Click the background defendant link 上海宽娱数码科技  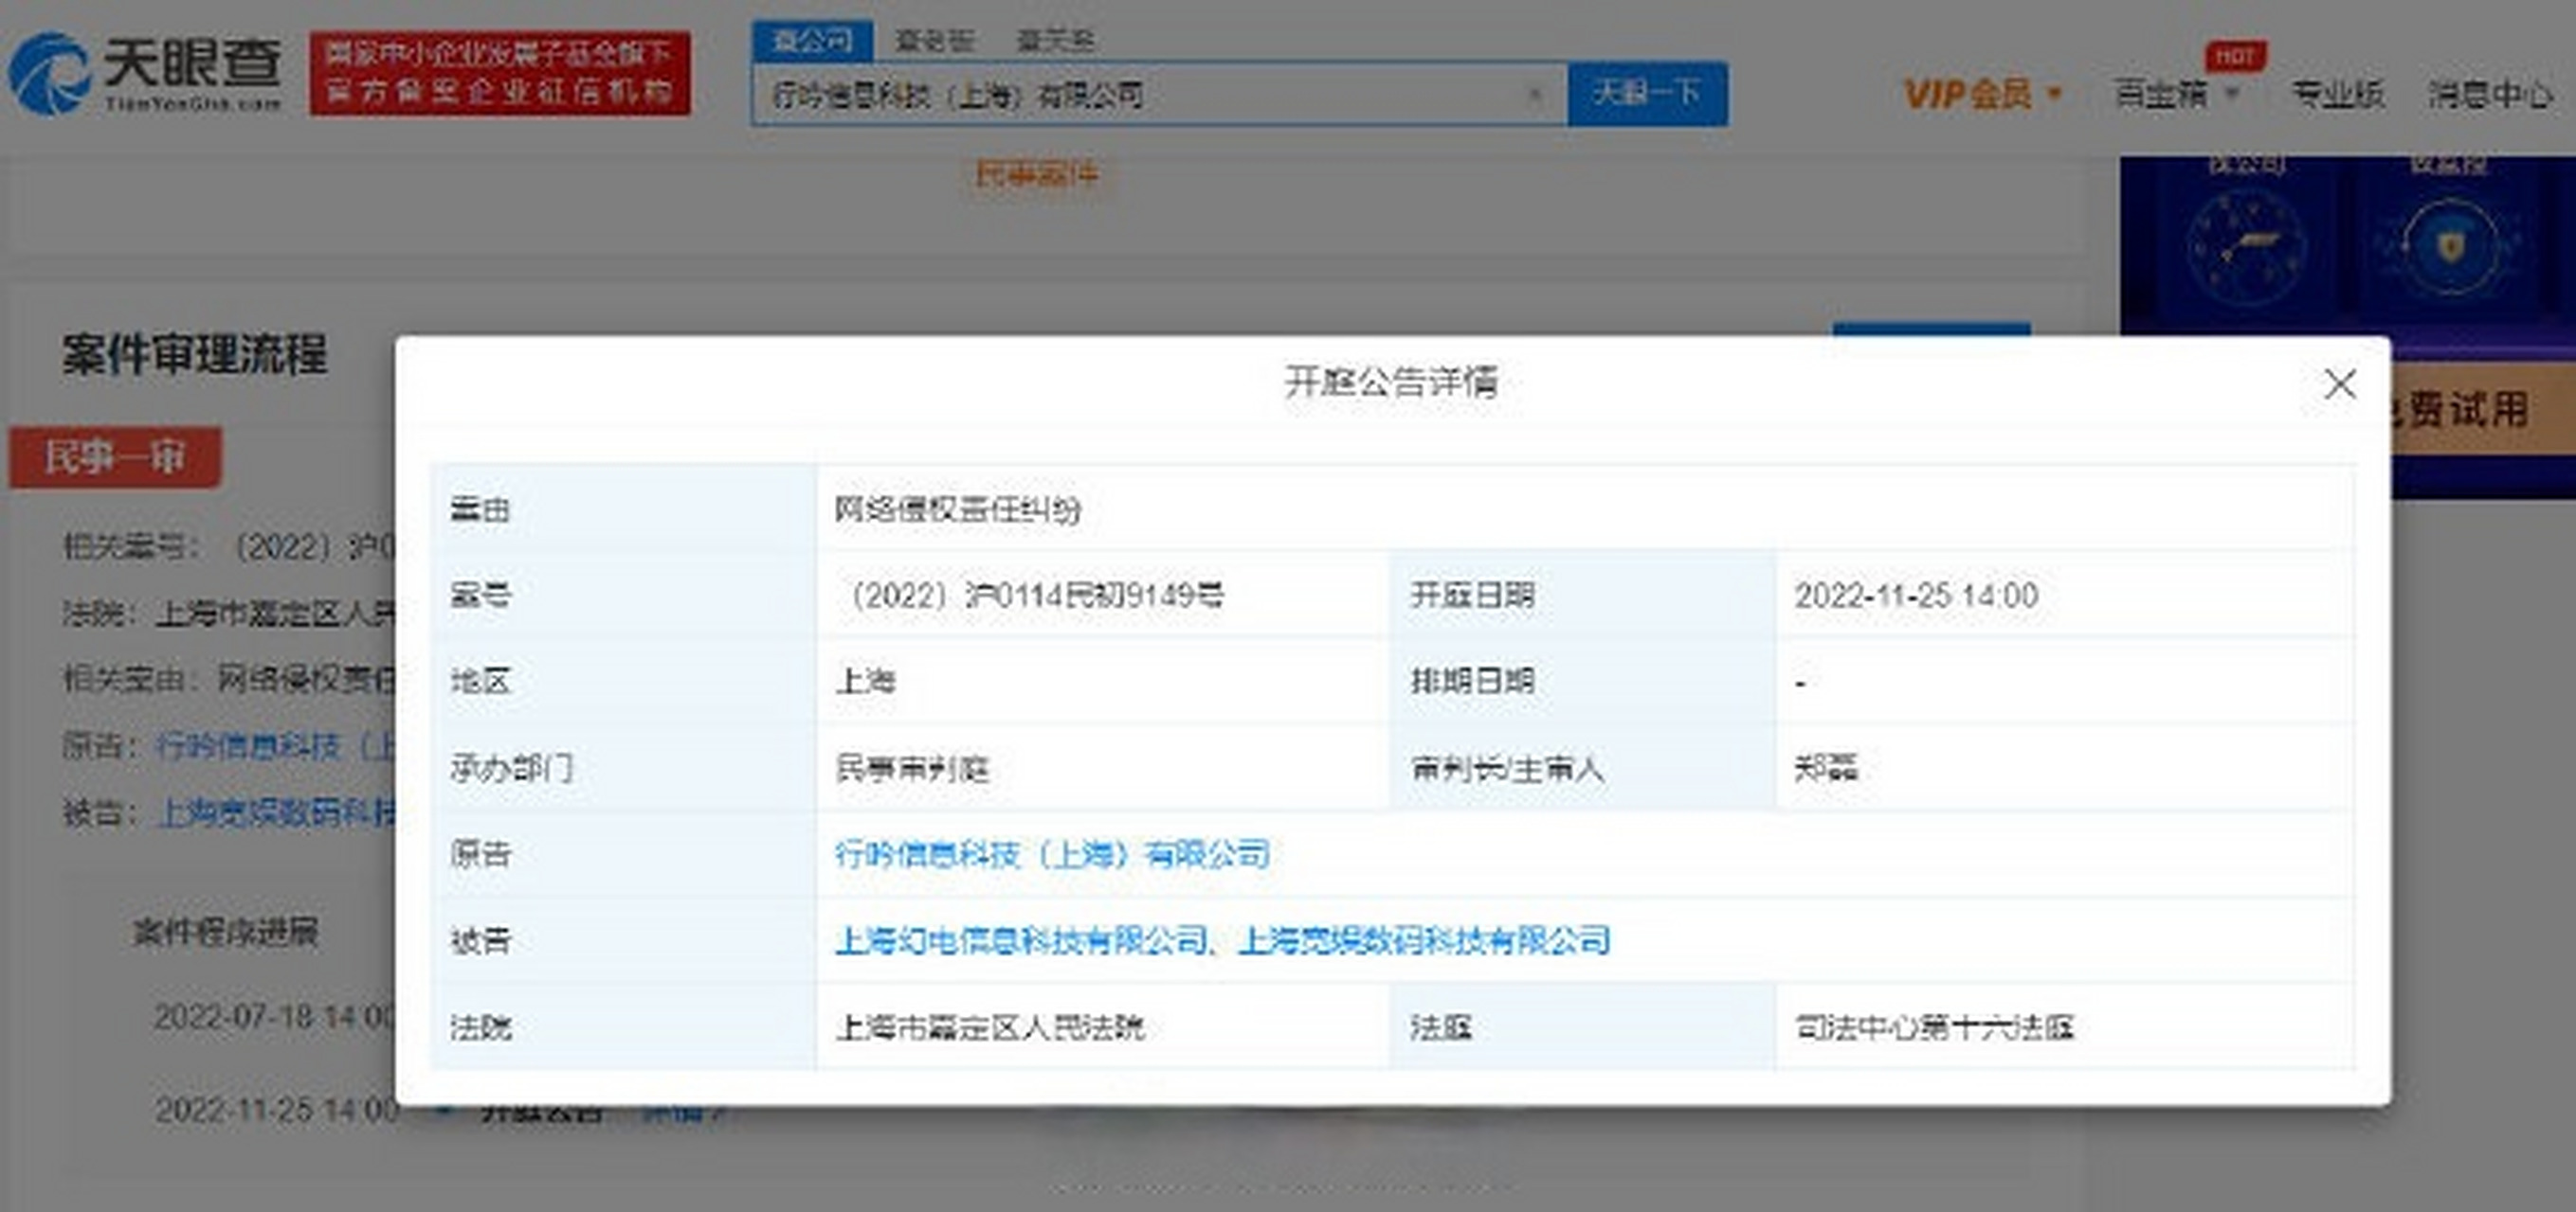coord(276,812)
